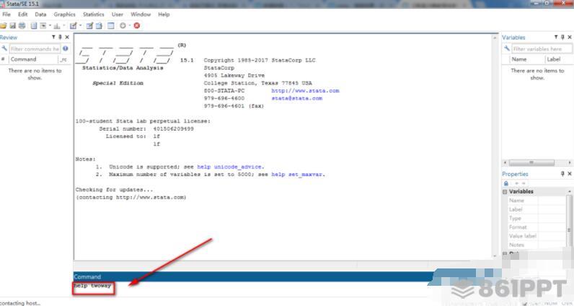
Task: Click the Review panel wrench icon
Action: point(4,48)
